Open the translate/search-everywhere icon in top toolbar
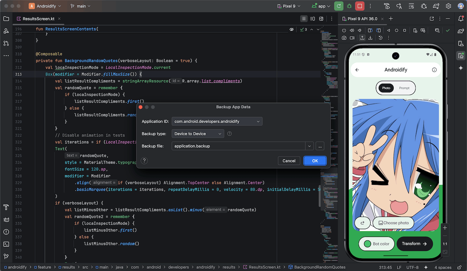The height and width of the screenshot is (271, 467). coord(399,6)
